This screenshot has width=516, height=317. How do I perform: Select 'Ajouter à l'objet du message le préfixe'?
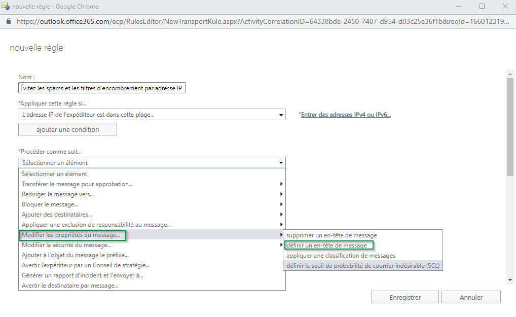[75, 255]
